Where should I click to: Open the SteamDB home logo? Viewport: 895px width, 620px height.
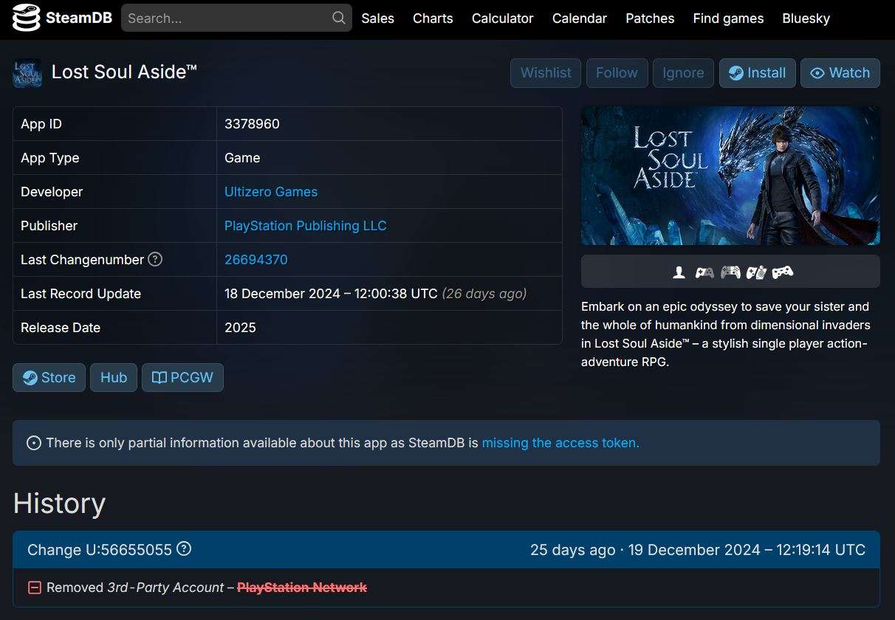[x=62, y=18]
